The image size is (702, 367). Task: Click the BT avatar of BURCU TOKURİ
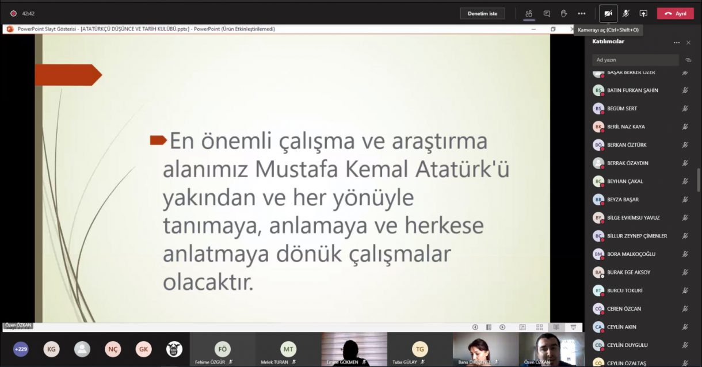598,290
